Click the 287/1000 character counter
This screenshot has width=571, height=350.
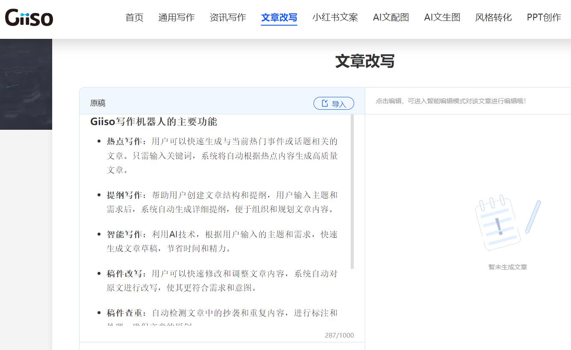339,335
